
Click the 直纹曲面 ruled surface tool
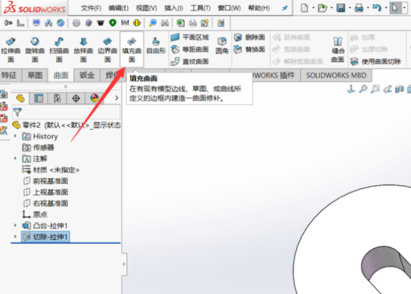pyautogui.click(x=190, y=62)
